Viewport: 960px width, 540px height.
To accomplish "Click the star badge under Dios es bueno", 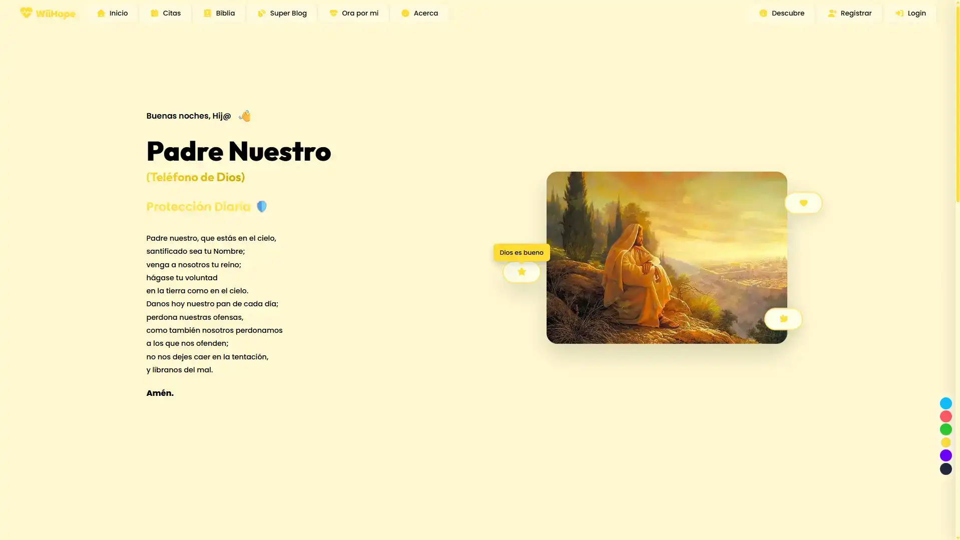I will coord(521,272).
